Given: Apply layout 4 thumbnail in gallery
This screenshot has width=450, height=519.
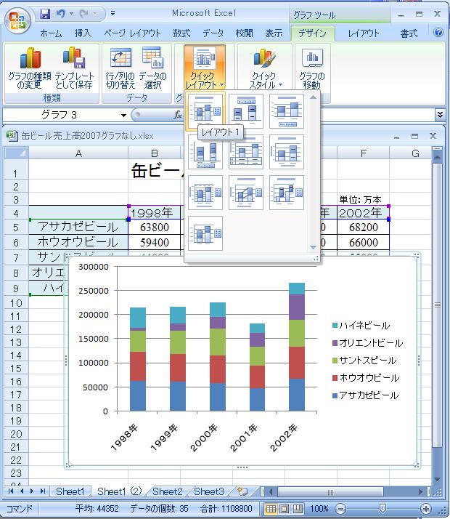Looking at the screenshot, I should point(205,152).
